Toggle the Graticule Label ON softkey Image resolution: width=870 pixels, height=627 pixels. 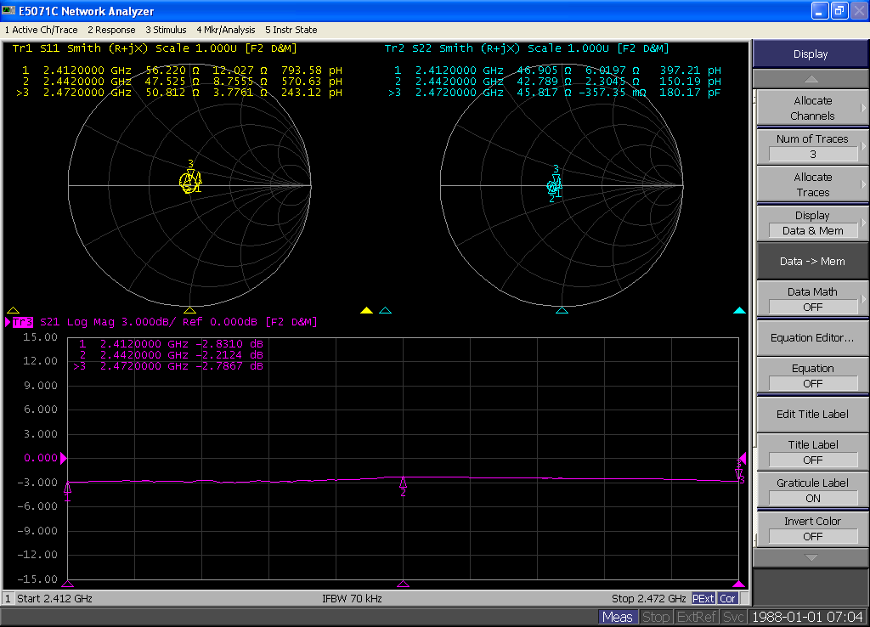pos(811,490)
